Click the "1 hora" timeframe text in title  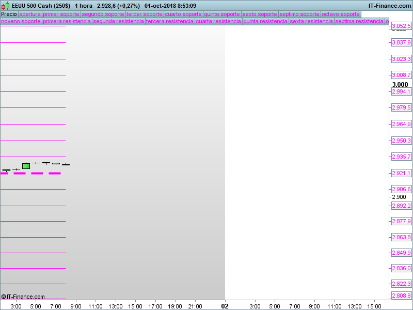(x=84, y=6)
